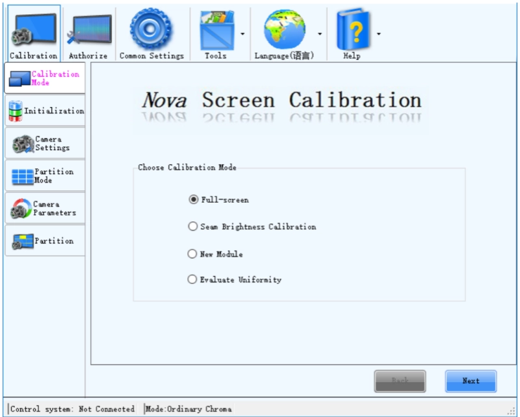Click the Choose Calibration Mode group label

coord(187,168)
